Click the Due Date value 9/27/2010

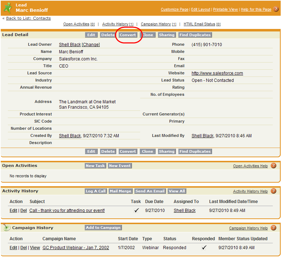155,211
